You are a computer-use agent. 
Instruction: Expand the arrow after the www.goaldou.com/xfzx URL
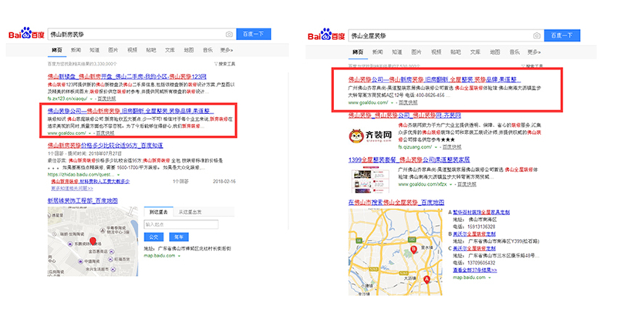[451, 184]
